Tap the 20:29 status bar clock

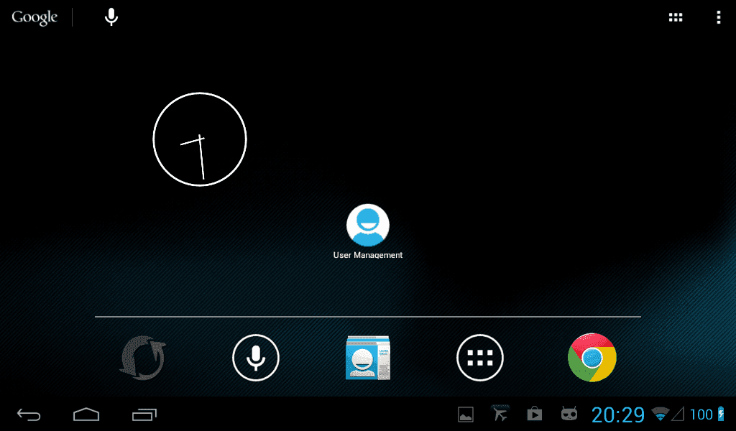click(617, 414)
